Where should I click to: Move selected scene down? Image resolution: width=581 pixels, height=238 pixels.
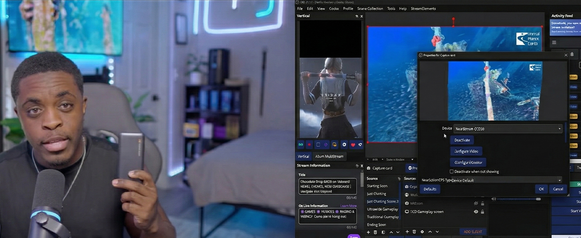tap(398, 232)
